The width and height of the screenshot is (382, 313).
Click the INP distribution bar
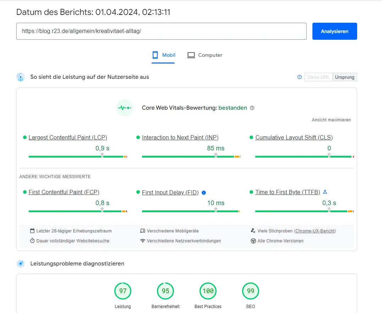click(191, 156)
